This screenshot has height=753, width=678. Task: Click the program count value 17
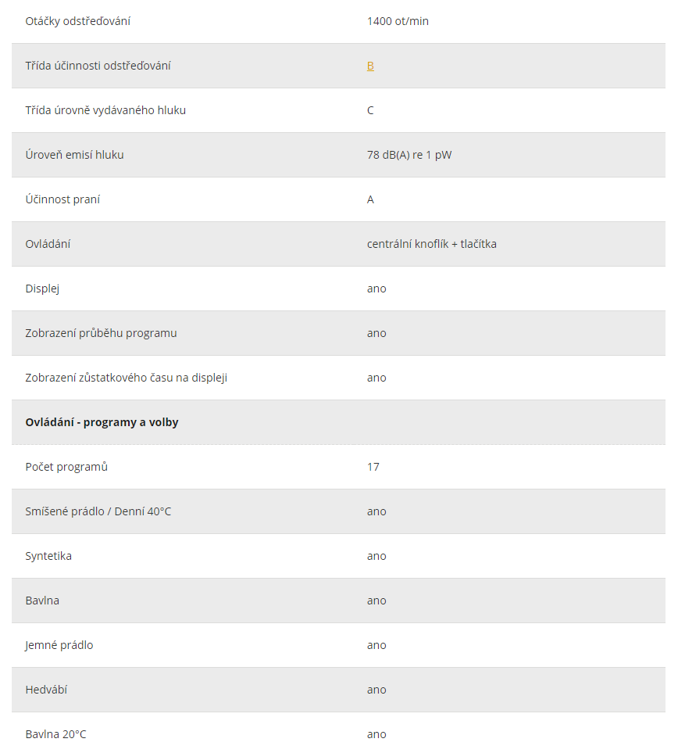tap(373, 468)
